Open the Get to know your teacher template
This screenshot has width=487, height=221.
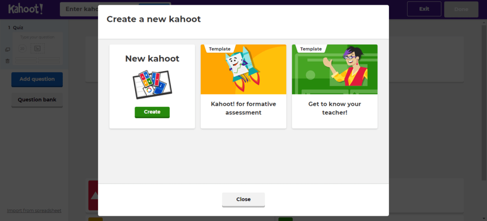[x=334, y=86]
